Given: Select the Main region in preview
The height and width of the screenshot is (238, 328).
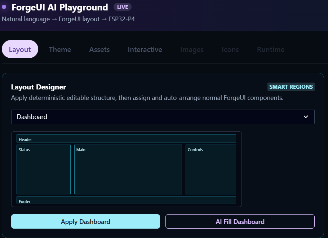Looking at the screenshot, I should [x=128, y=169].
